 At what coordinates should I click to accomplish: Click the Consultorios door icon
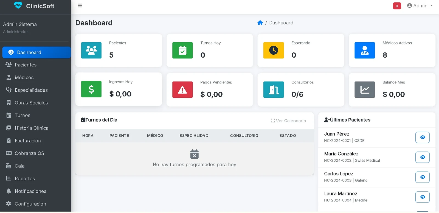point(274,89)
